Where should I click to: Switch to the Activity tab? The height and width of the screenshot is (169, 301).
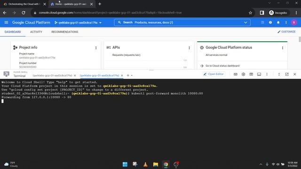point(36,32)
